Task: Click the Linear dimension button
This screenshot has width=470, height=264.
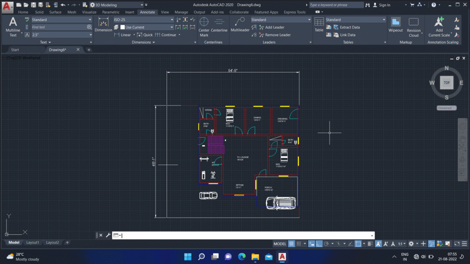Action: coord(123,35)
